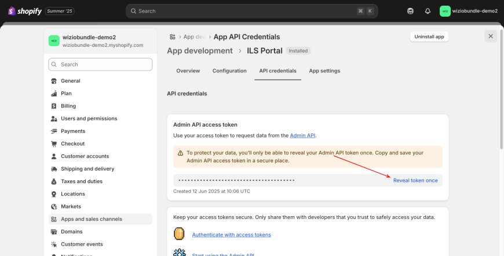The height and width of the screenshot is (256, 504).
Task: Open the Sidekick assistant icon
Action: (x=410, y=11)
